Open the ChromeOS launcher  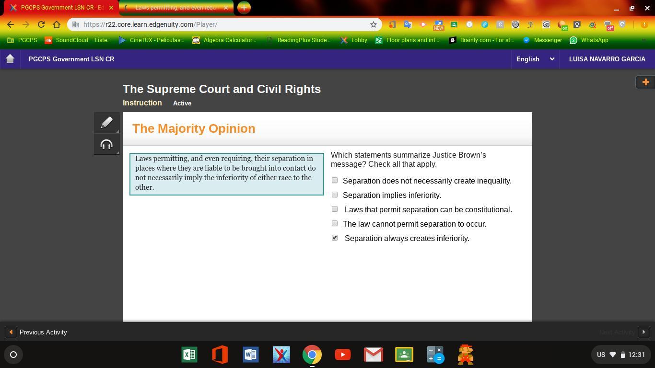point(13,355)
